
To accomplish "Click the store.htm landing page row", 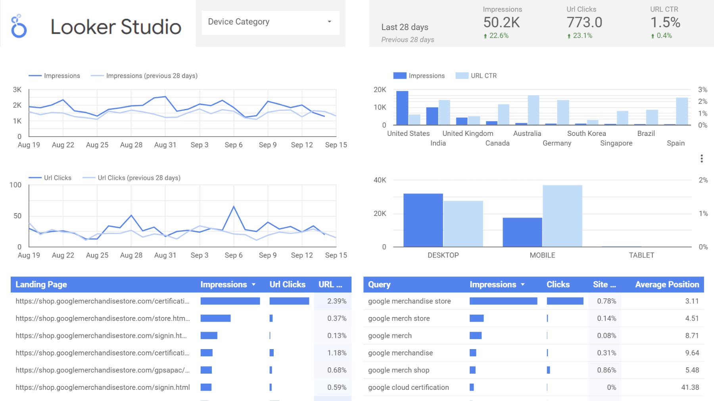I will pos(181,319).
